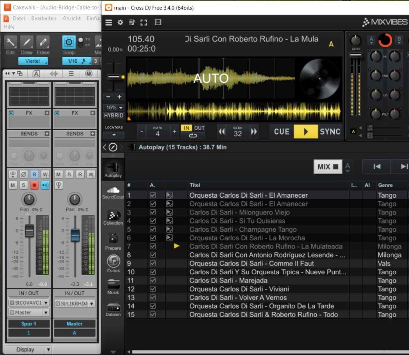
Task: Toggle input echo on Spur 1 strip
Action: coord(46,185)
